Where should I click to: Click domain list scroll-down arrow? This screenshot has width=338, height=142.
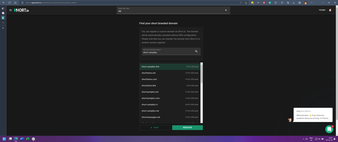point(201,122)
